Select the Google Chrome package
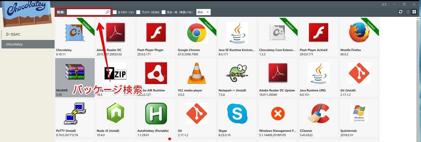Screen dimensions: 421x142 point(196,38)
